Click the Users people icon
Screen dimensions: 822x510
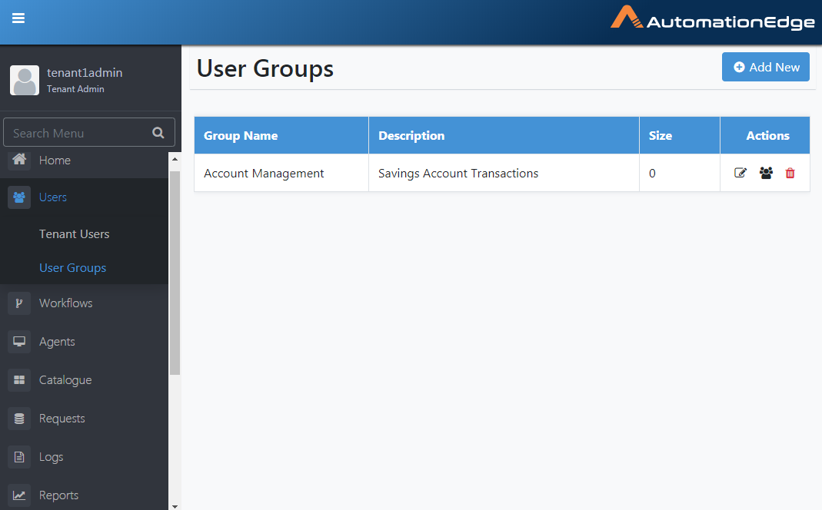19,197
